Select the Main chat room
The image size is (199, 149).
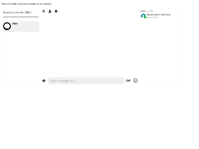click(x=21, y=26)
